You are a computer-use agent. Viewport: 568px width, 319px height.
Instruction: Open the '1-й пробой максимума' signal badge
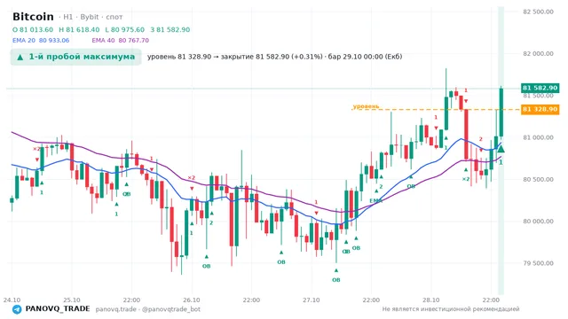click(x=75, y=57)
